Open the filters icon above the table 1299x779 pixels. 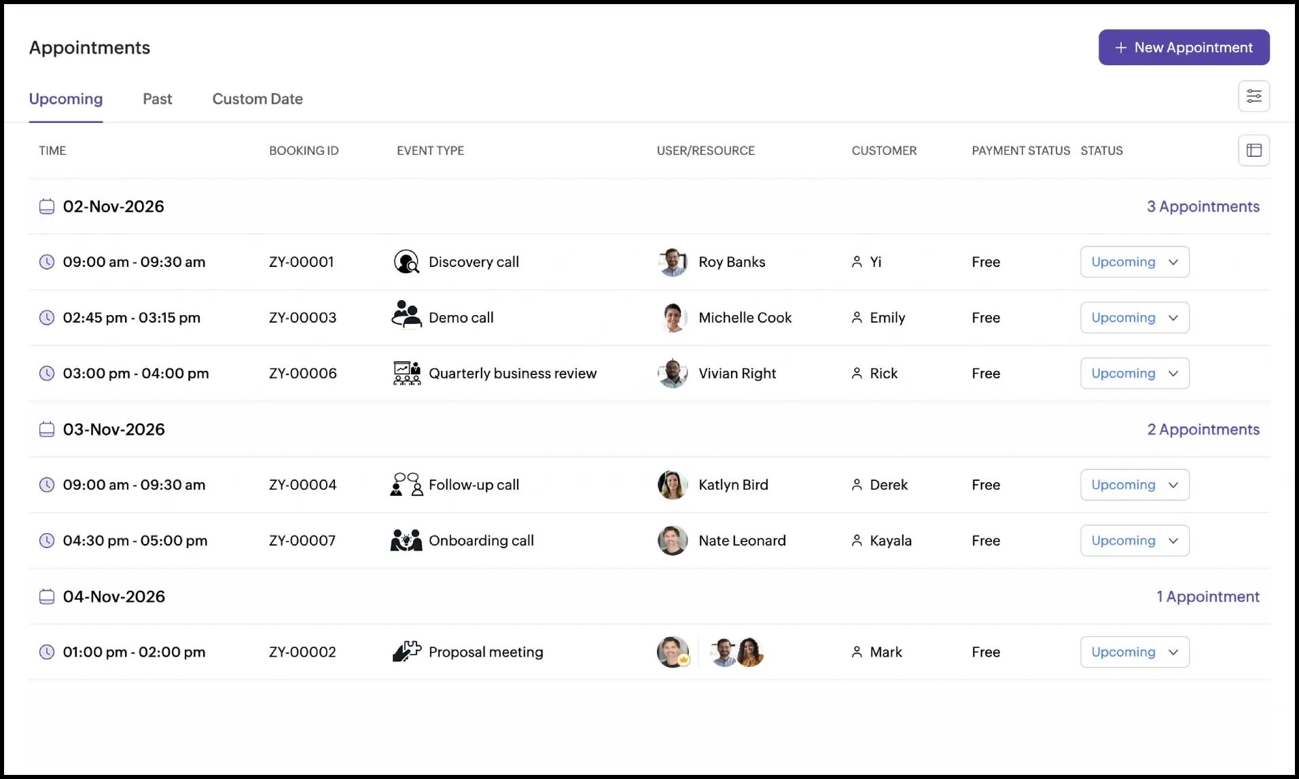pos(1254,96)
